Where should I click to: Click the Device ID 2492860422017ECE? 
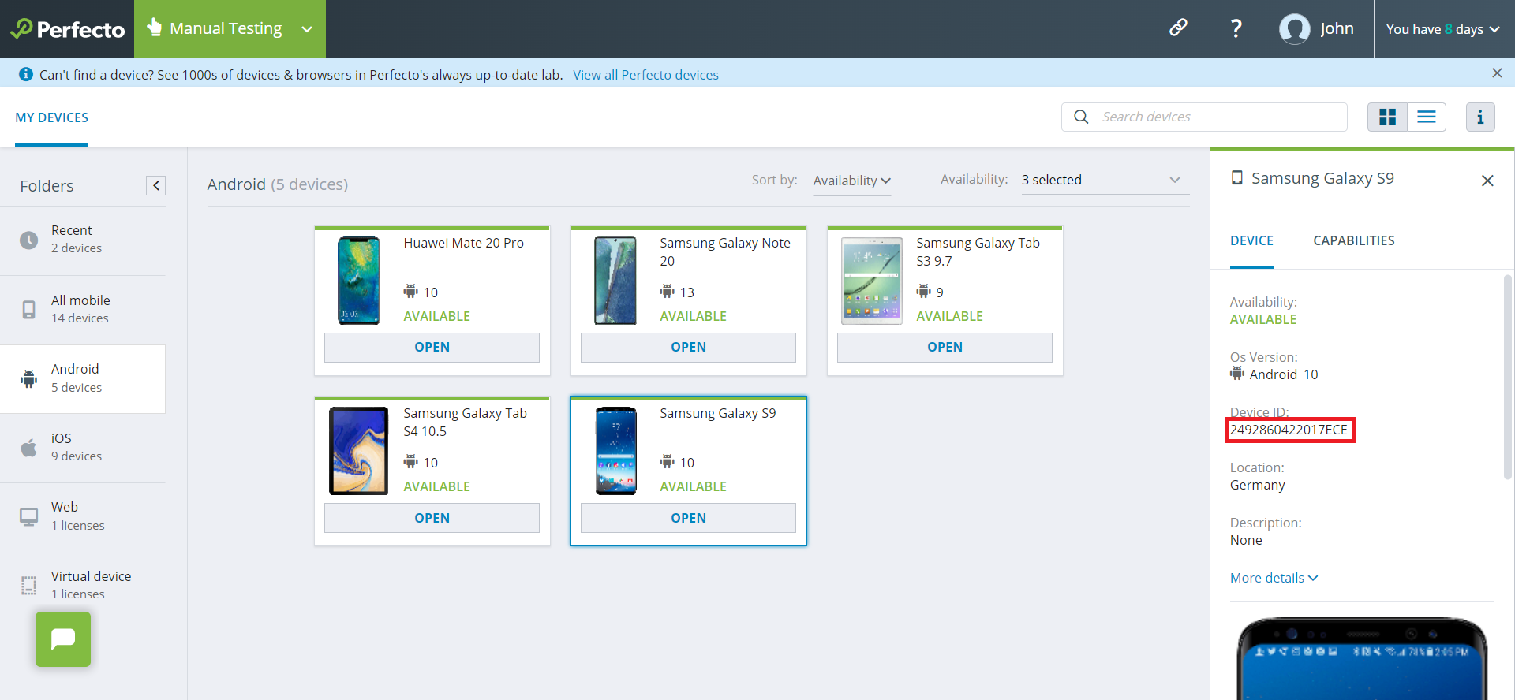[1289, 430]
